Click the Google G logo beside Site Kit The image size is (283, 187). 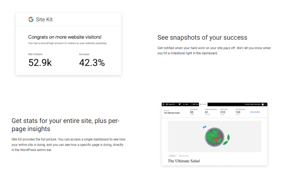31,19
